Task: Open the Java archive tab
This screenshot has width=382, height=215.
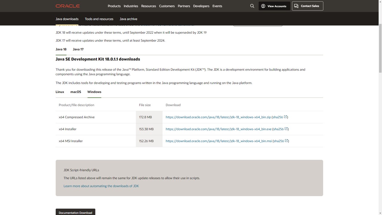Action: tap(128, 19)
